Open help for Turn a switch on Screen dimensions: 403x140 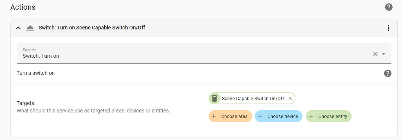388,73
